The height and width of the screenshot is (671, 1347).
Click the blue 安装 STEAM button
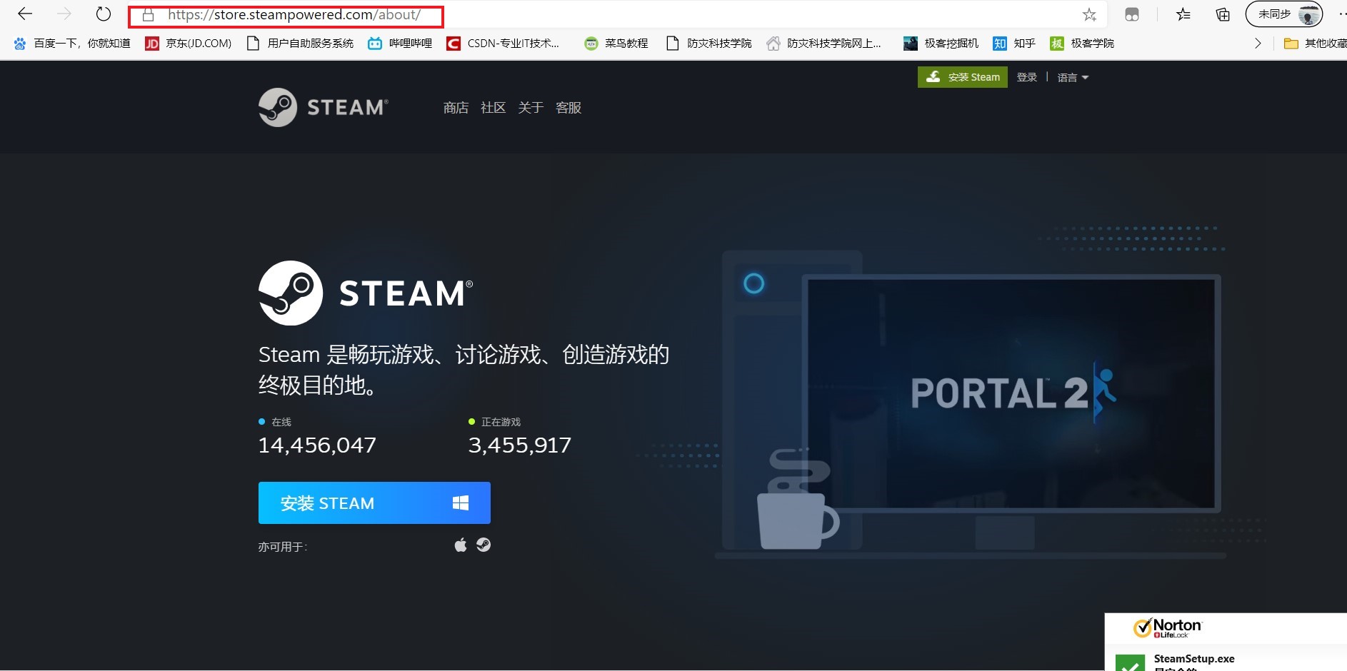pyautogui.click(x=374, y=503)
